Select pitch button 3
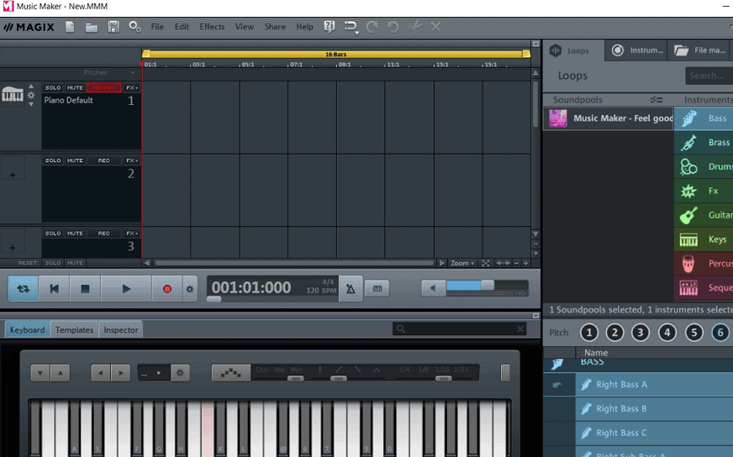Image resolution: width=733 pixels, height=457 pixels. (x=641, y=333)
